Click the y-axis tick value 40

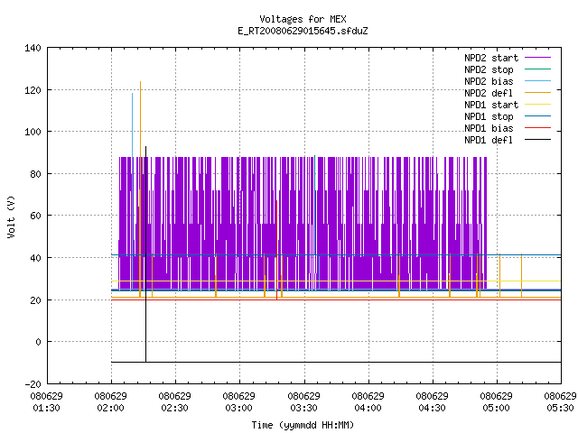(x=35, y=258)
